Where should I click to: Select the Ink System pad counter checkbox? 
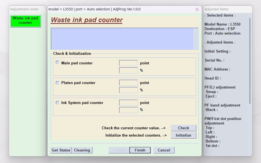pyautogui.click(x=58, y=103)
